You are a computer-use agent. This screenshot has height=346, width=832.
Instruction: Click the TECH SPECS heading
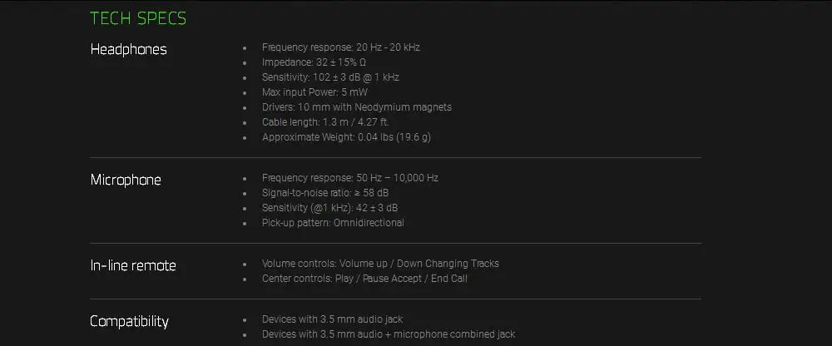pyautogui.click(x=138, y=18)
